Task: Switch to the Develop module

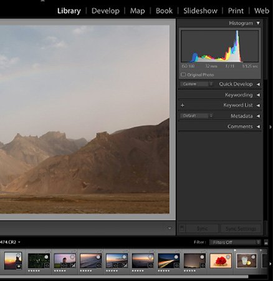Action: pyautogui.click(x=105, y=11)
